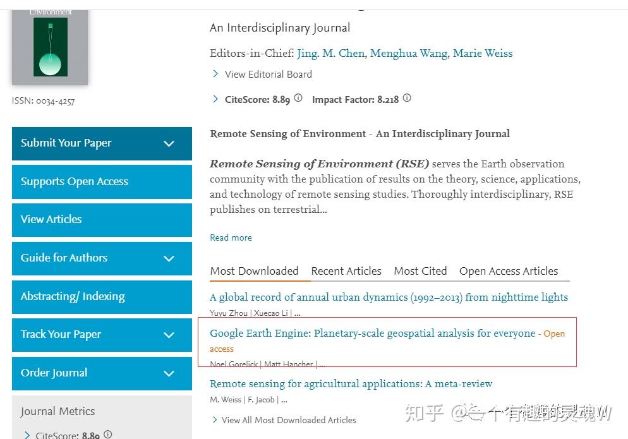The height and width of the screenshot is (439, 628).
Task: Click the chevron arrow before View Editorial Board
Action: click(215, 74)
